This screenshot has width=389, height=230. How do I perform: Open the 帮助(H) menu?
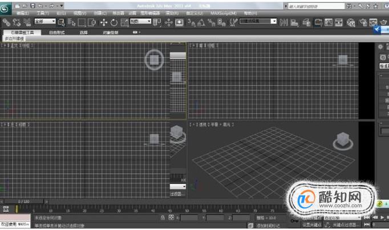tap(250, 13)
